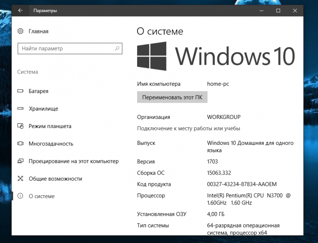Click the battery icon beside Батарея

click(20, 91)
